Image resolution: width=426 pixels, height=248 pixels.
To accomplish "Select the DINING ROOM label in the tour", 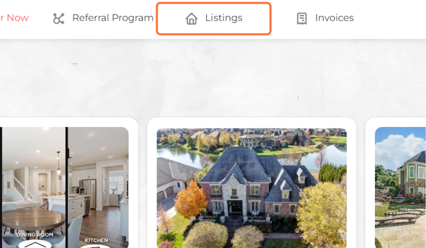I will tap(35, 234).
